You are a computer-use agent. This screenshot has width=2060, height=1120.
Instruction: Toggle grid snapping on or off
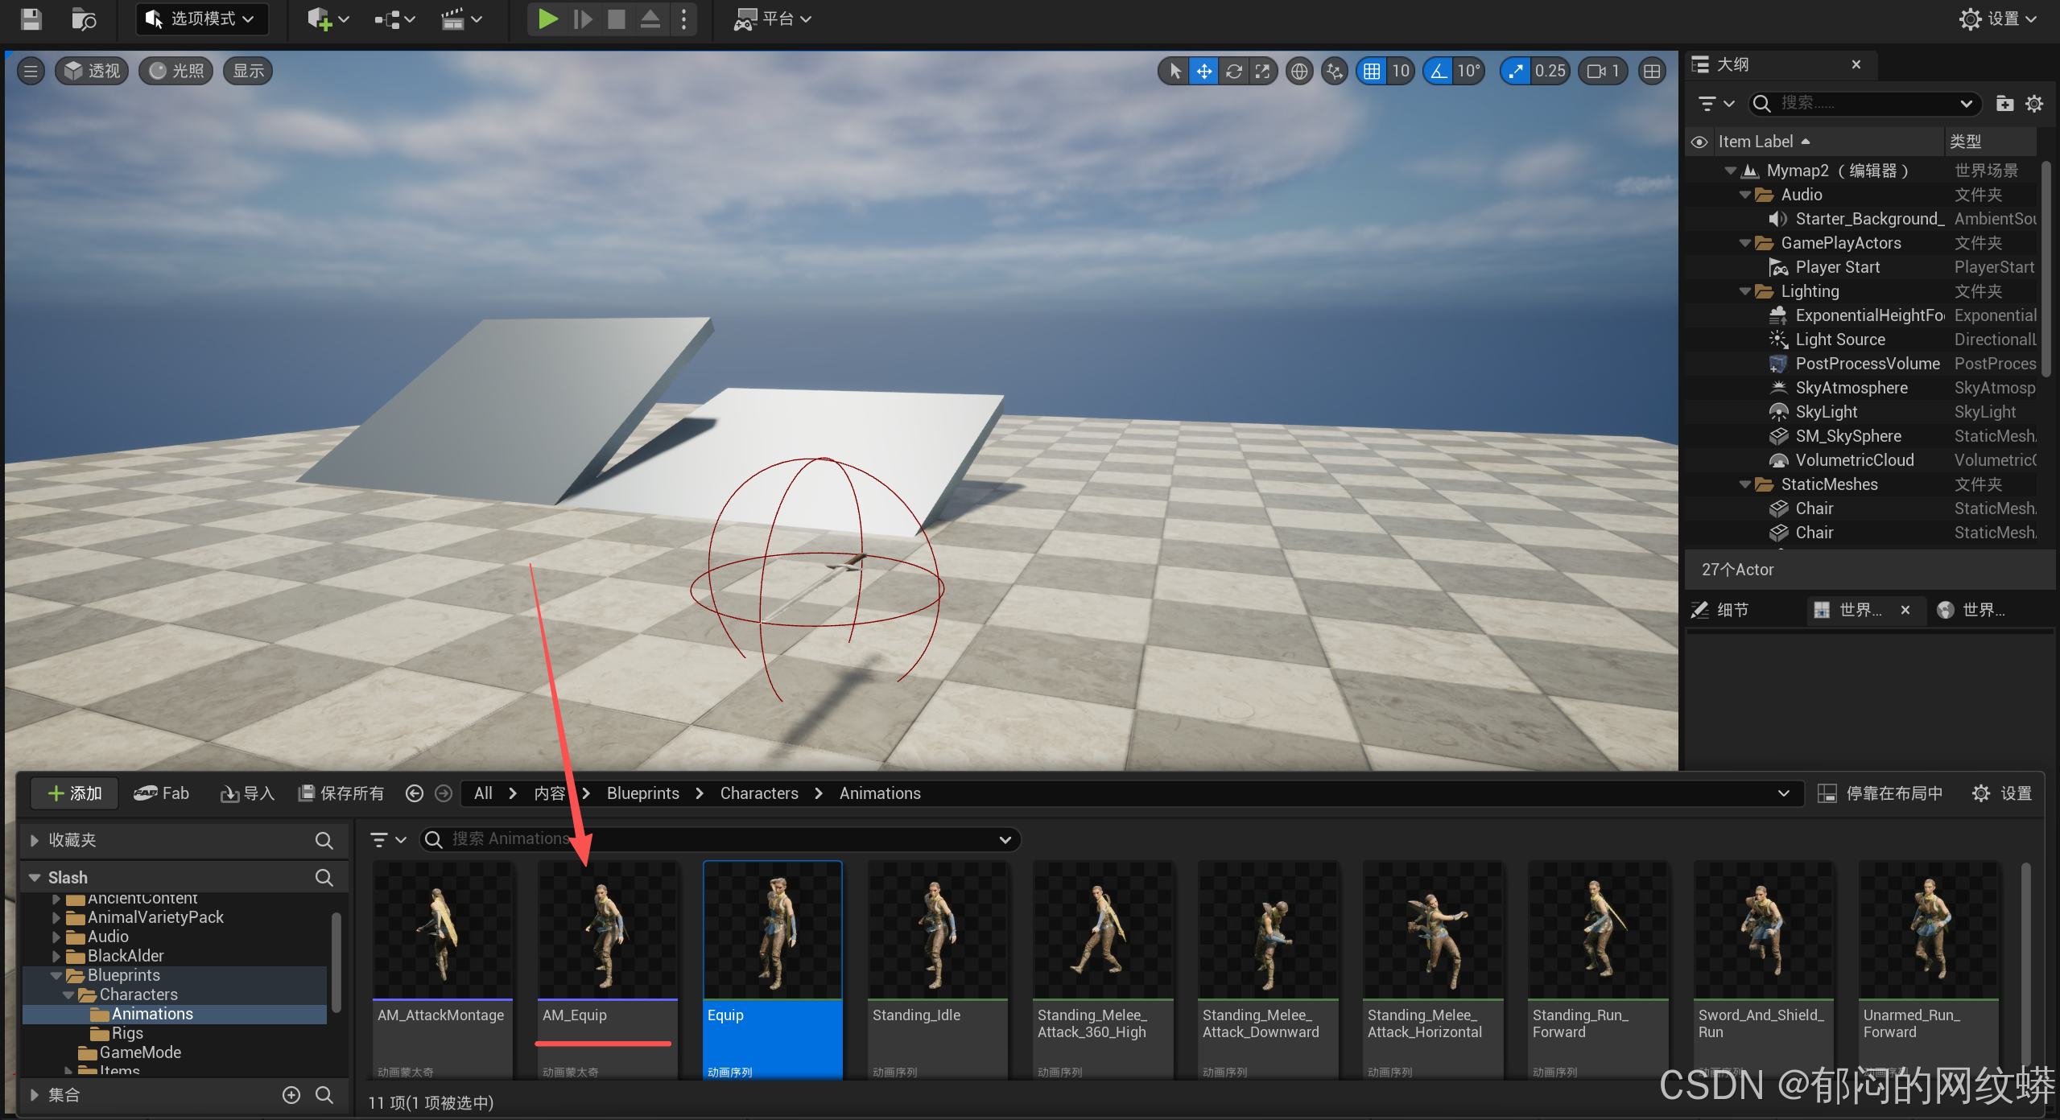[x=1372, y=71]
